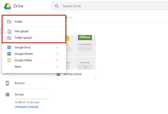Create a new Google Docs document
The height and width of the screenshot is (114, 168).
28,47
